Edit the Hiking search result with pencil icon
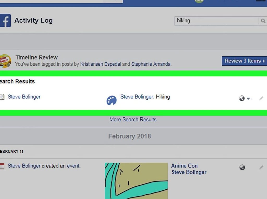 click(x=261, y=98)
